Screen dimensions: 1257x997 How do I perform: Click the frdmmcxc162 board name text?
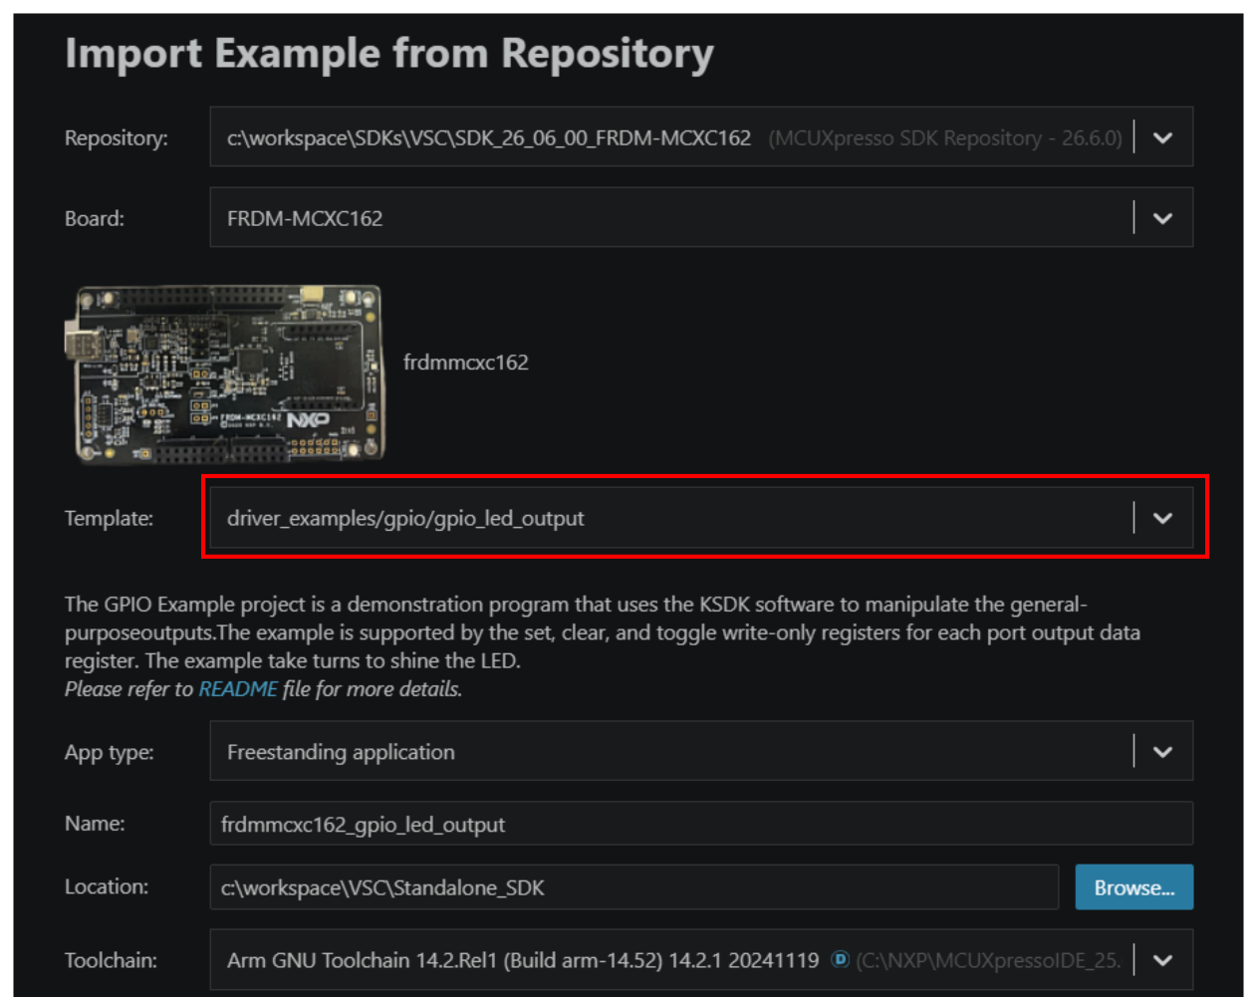(465, 363)
